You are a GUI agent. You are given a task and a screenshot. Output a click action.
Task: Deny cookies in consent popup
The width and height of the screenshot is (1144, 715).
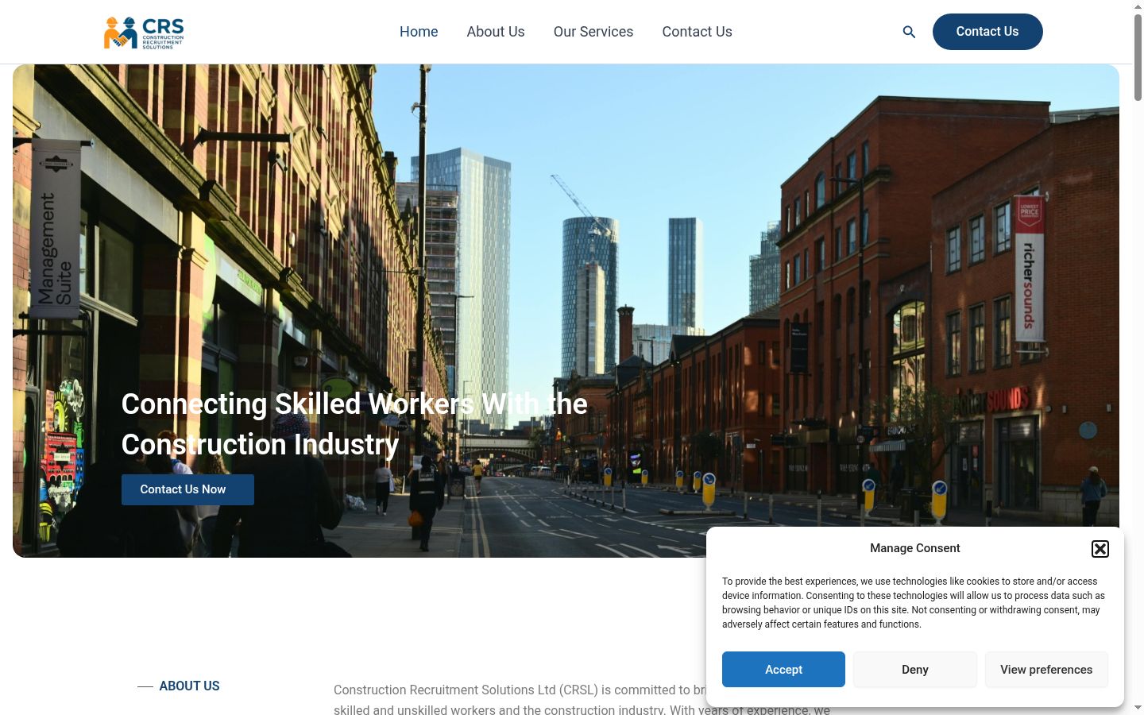[x=915, y=670]
